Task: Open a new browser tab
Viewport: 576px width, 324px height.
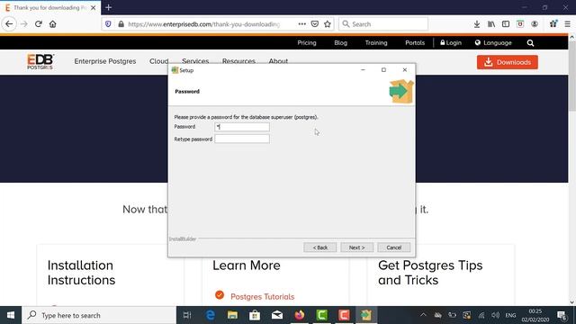Action: (x=108, y=7)
